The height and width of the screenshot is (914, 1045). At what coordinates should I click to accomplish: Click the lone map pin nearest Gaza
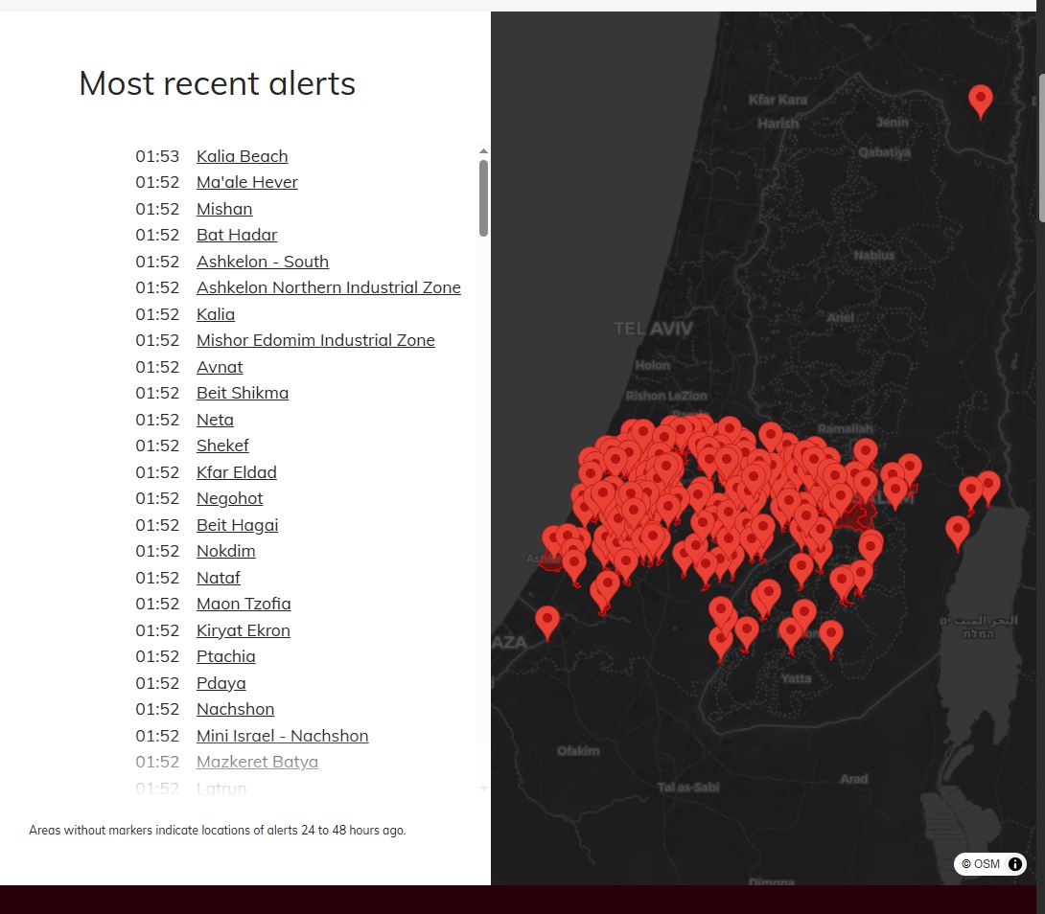(x=547, y=621)
